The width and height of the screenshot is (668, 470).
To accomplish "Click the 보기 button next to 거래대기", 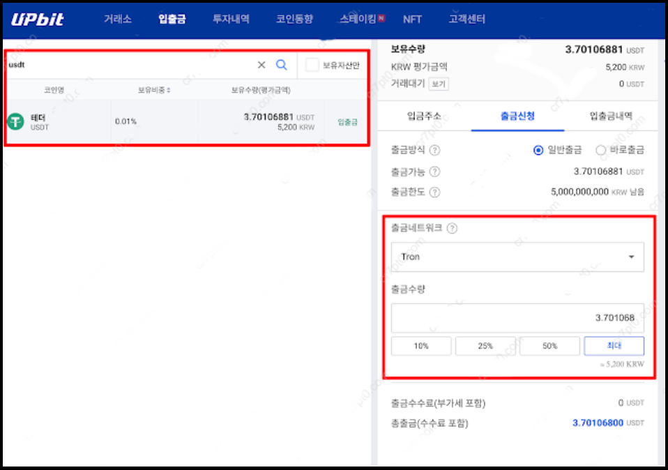I will (x=439, y=84).
